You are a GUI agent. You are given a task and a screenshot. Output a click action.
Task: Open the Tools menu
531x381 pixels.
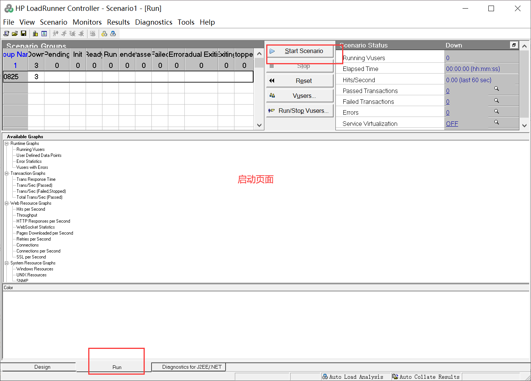click(x=186, y=22)
